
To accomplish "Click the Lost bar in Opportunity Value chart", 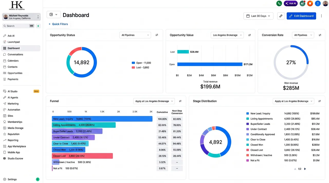I will pos(183,52).
